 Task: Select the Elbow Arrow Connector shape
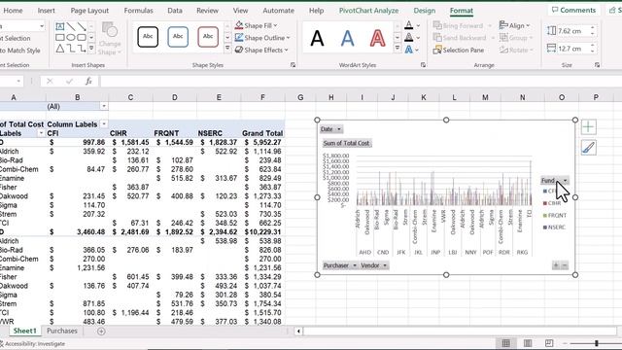[x=82, y=49]
